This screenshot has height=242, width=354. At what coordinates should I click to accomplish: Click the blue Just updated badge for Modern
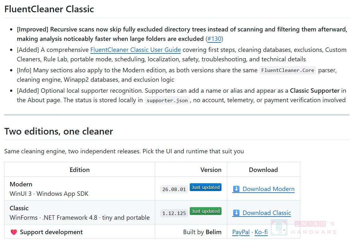tap(205, 187)
